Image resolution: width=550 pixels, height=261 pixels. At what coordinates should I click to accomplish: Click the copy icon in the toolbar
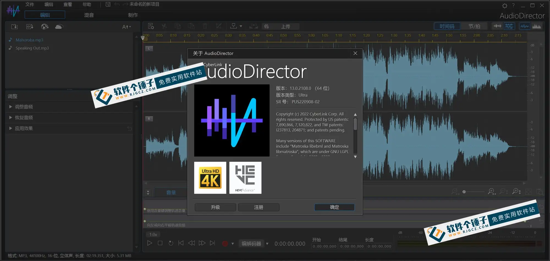click(x=178, y=26)
